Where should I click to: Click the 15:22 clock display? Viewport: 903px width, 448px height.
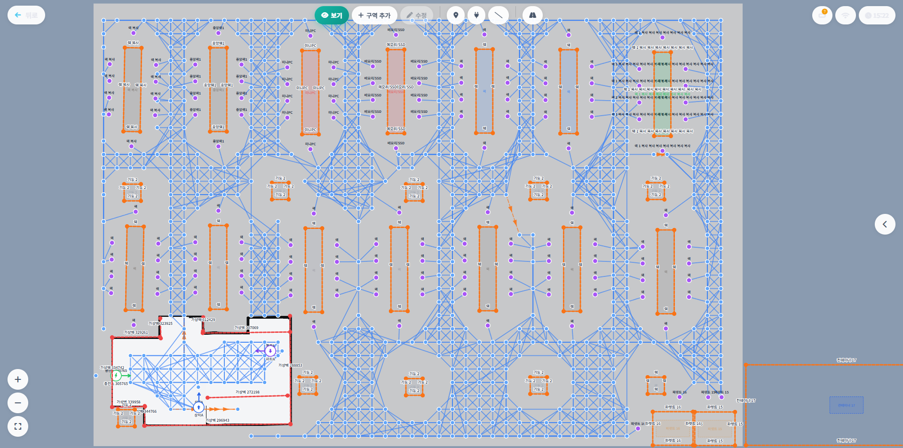877,16
